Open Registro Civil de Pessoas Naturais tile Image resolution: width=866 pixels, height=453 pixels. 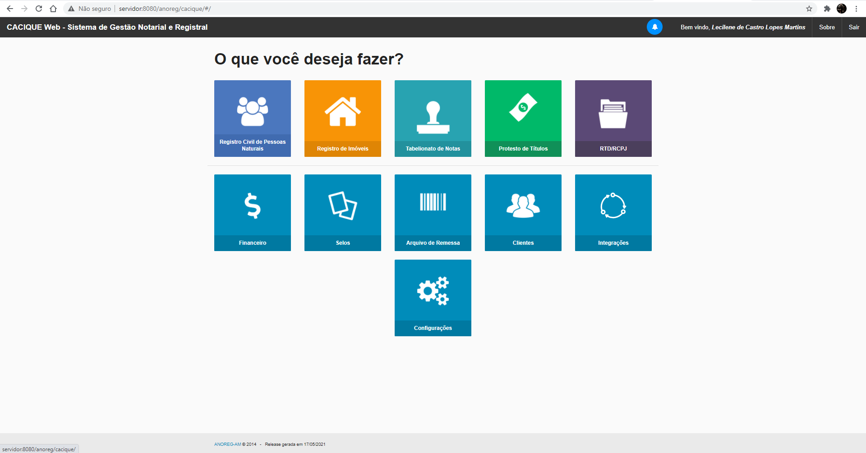pyautogui.click(x=253, y=118)
